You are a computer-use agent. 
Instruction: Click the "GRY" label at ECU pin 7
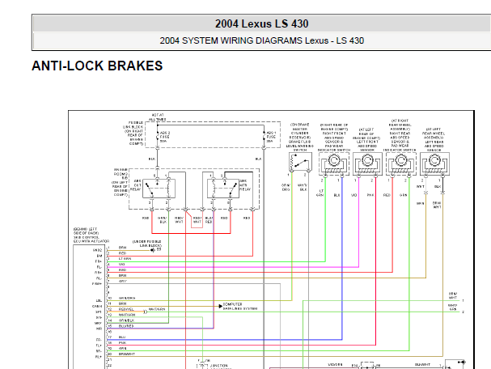(122, 282)
